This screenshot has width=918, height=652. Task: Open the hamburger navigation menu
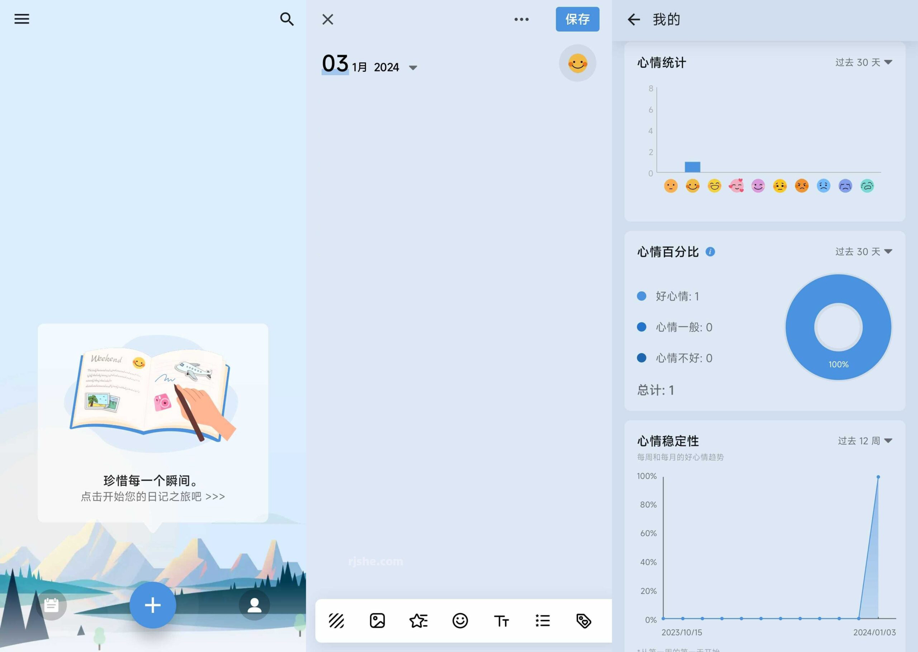(22, 19)
